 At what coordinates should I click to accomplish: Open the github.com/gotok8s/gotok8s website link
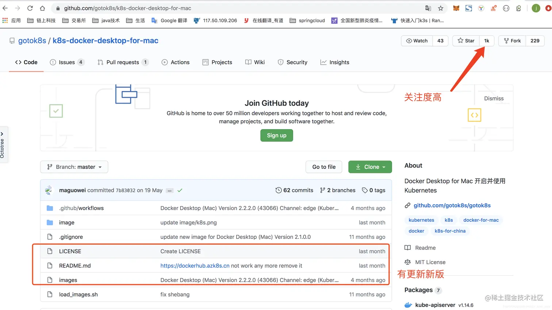[x=452, y=205]
